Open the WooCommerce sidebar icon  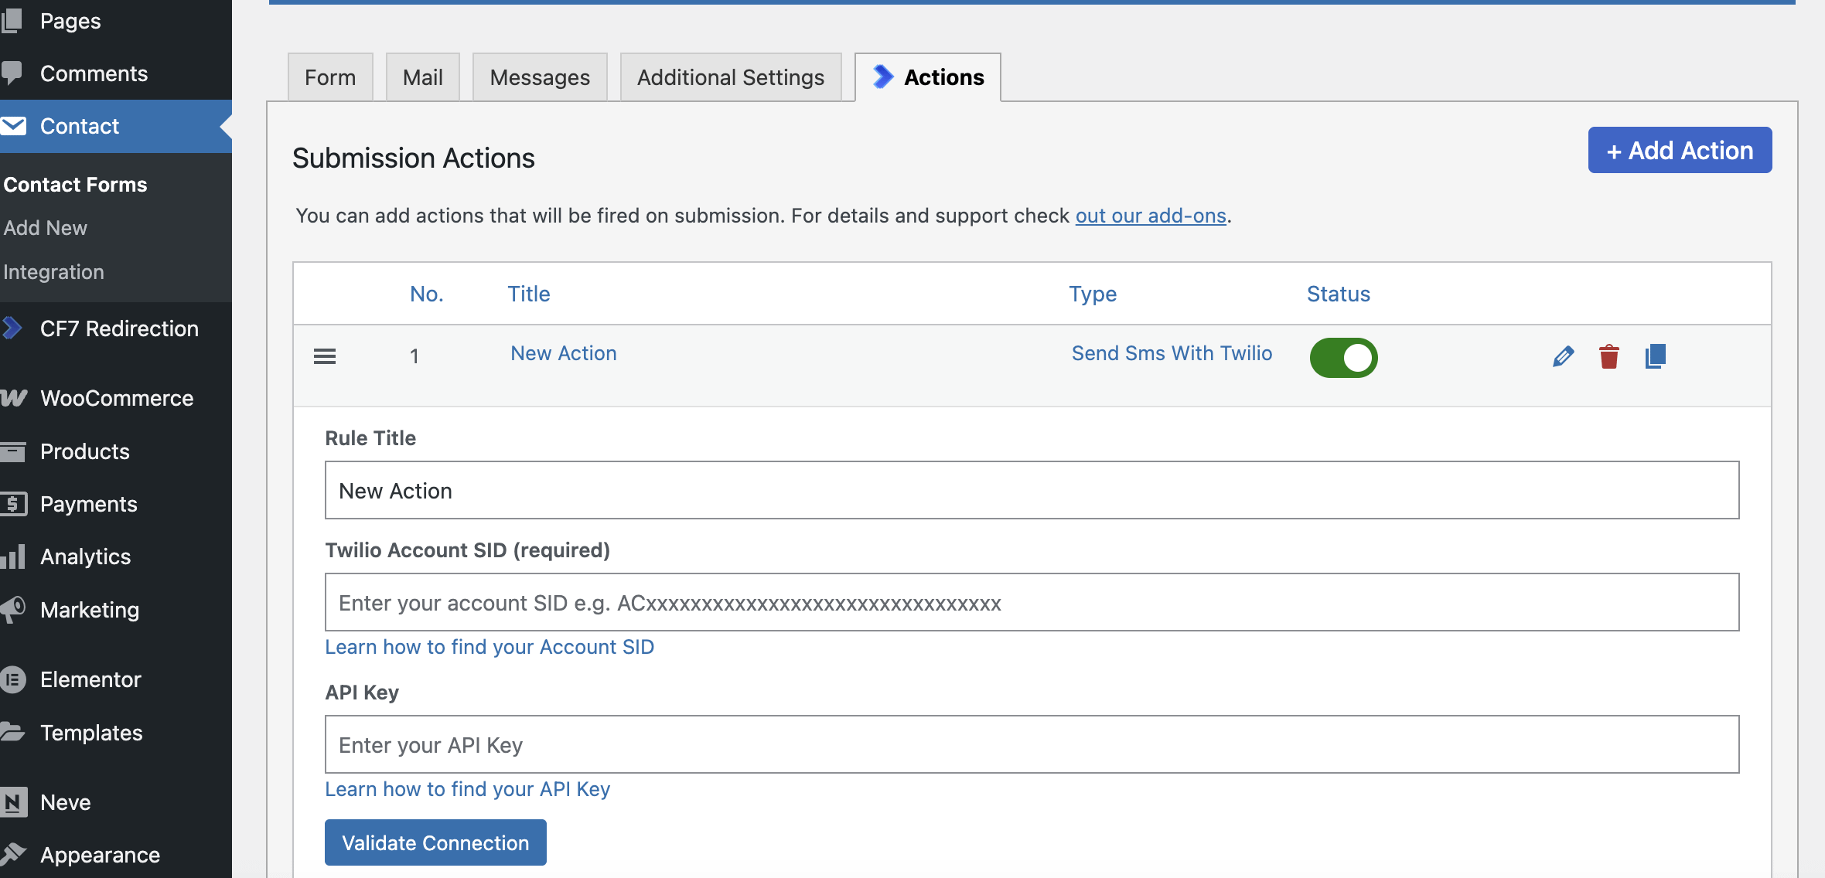(14, 398)
